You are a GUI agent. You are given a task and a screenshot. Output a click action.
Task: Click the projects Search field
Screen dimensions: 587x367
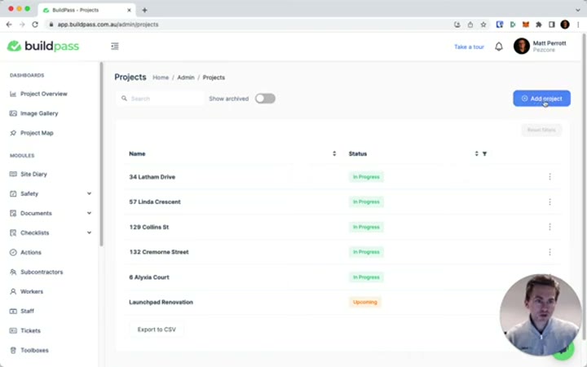click(161, 99)
